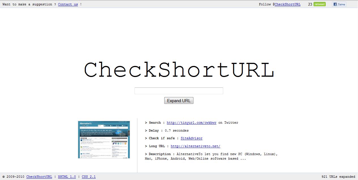The image size is (358, 180).
Task: Click the AlternativeTo description text
Action: (211, 156)
